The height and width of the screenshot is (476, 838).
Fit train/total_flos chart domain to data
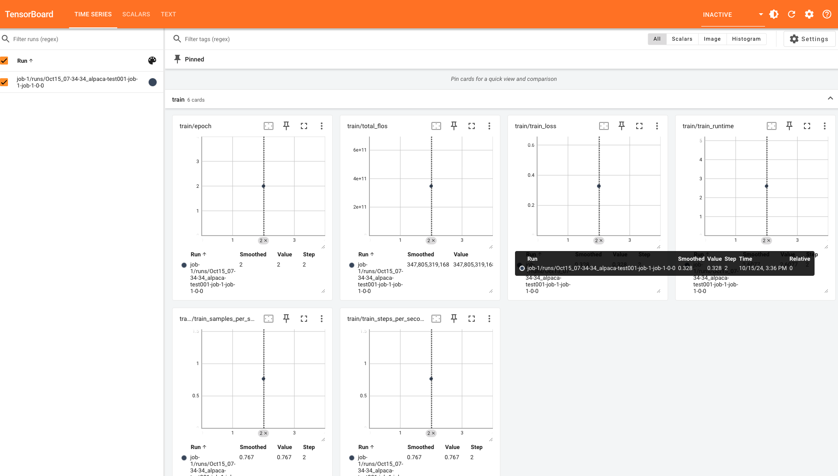click(x=436, y=126)
